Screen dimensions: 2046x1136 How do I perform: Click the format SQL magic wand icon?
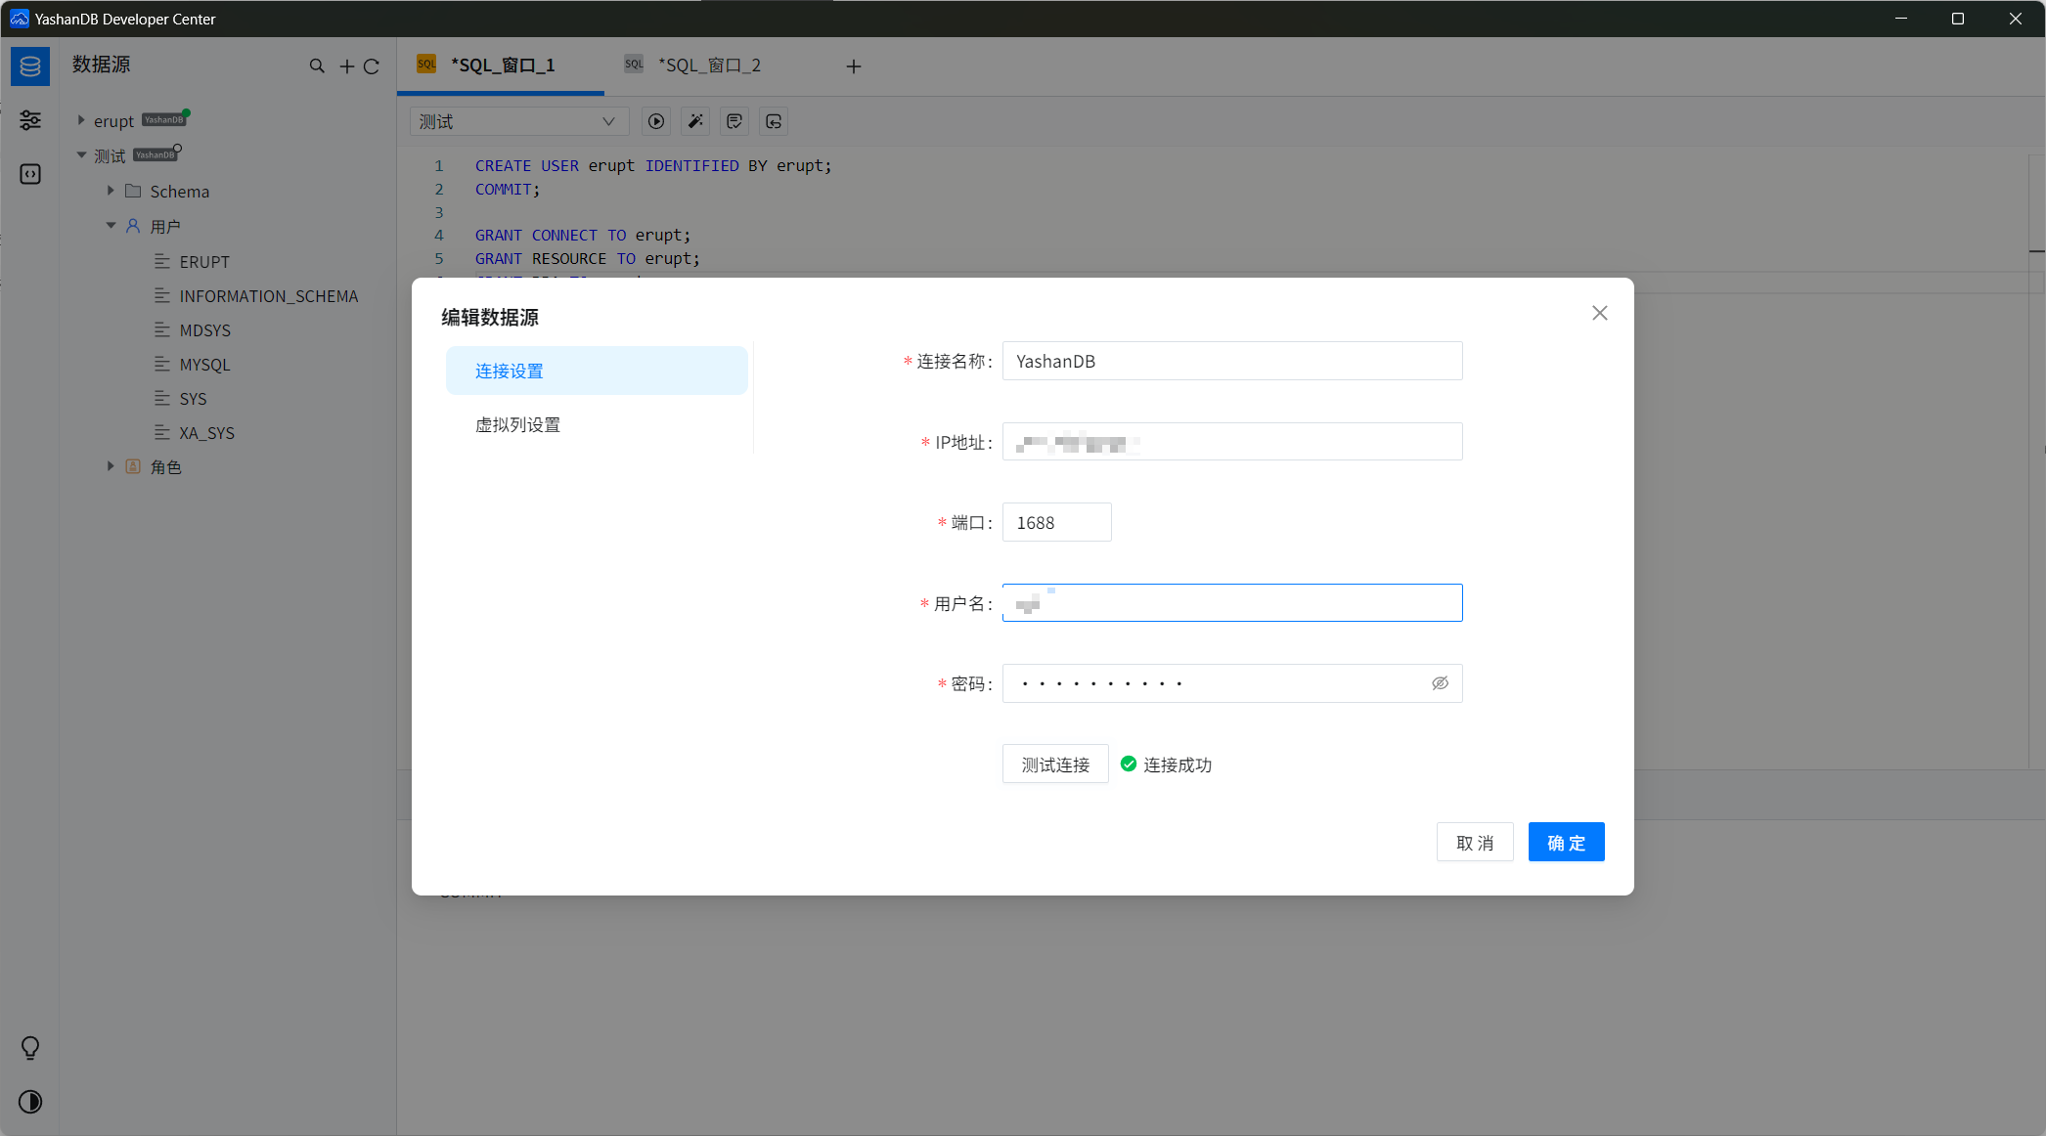point(695,121)
